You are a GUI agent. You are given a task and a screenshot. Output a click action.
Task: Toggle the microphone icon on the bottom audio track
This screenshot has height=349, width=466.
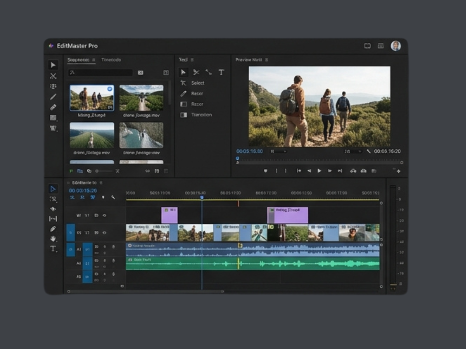click(x=113, y=274)
